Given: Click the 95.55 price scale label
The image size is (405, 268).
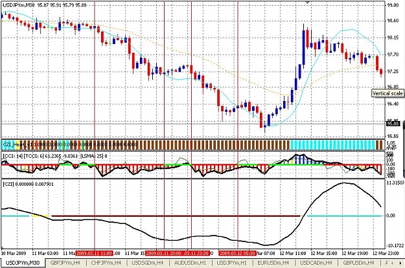Looking at the screenshot, I should 393,137.
